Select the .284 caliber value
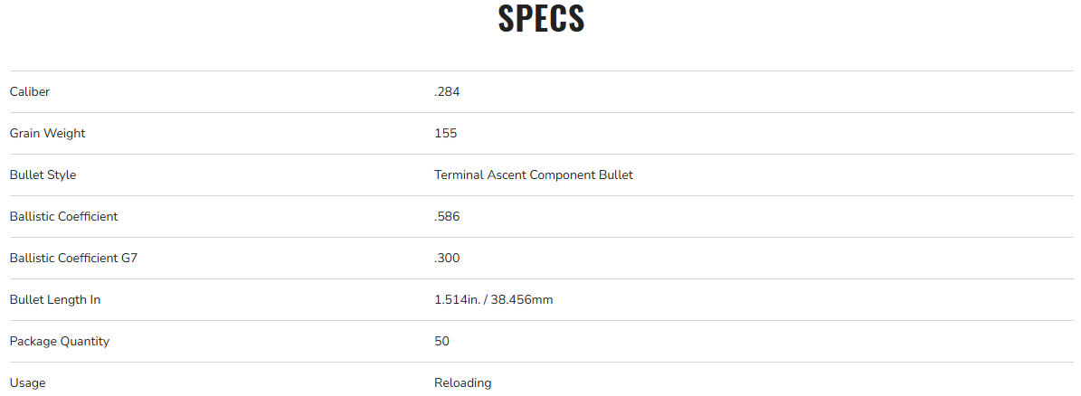Image resolution: width=1081 pixels, height=396 pixels. (x=448, y=91)
